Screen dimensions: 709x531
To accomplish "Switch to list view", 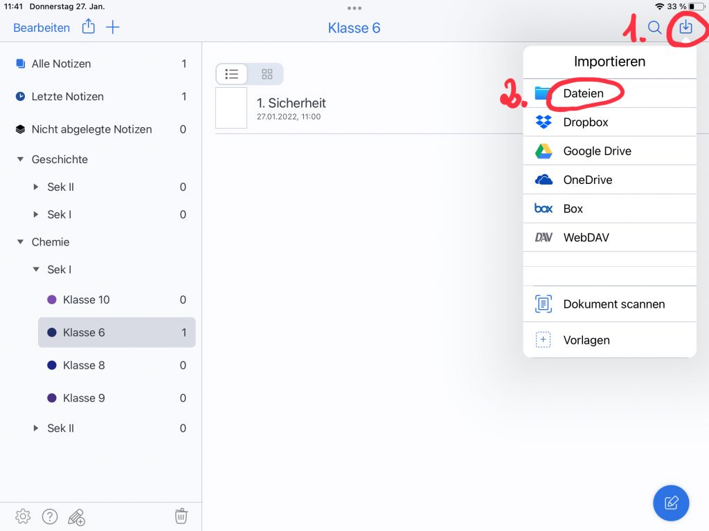I will coord(232,74).
